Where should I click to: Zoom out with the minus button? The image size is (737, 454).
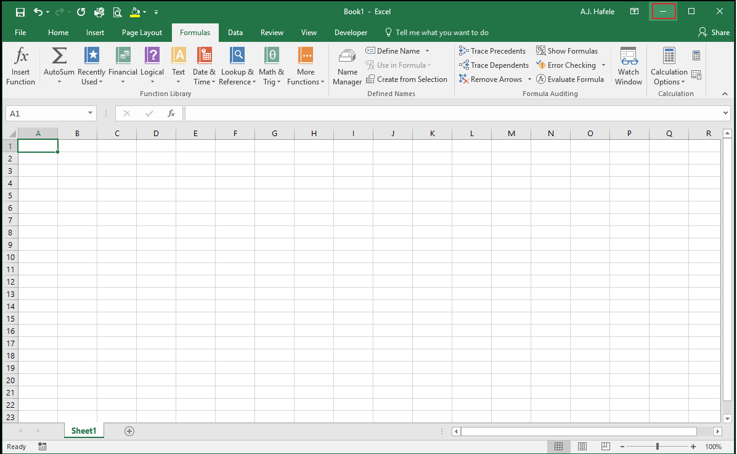(x=622, y=447)
